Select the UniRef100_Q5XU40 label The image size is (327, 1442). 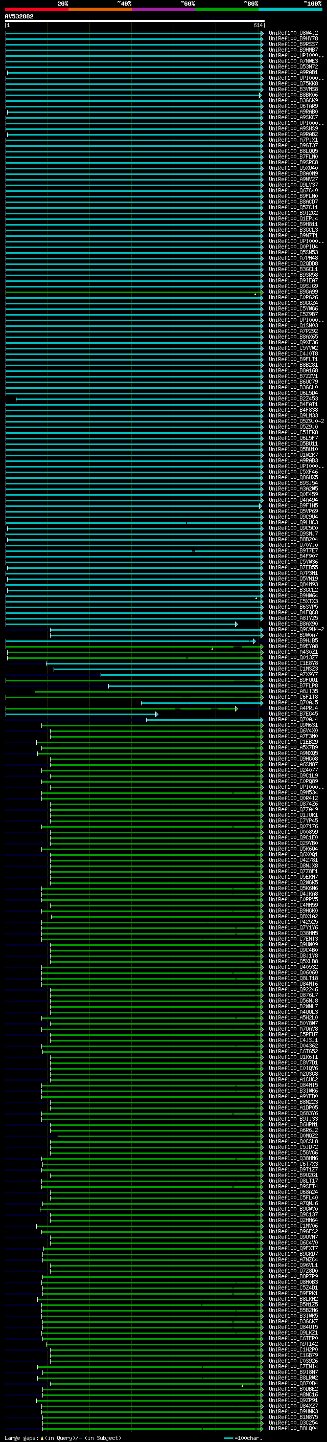click(293, 168)
